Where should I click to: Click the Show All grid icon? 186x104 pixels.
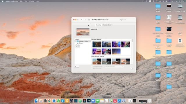89,20
